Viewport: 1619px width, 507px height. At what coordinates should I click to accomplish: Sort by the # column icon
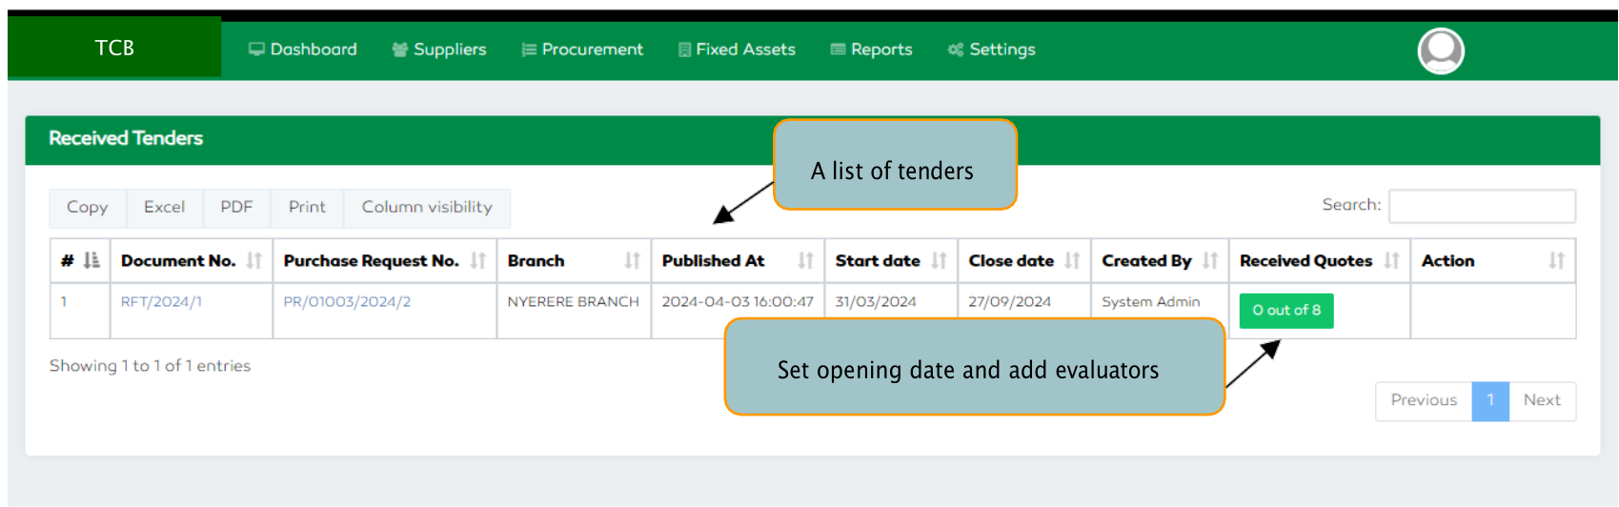point(91,260)
